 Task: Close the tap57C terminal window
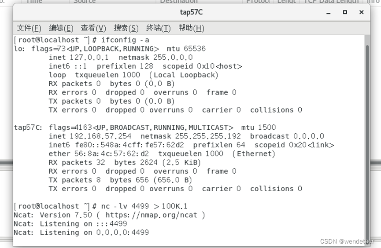tap(361, 12)
